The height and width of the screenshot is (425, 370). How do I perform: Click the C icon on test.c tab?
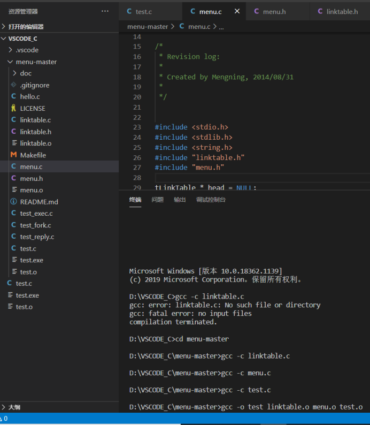(x=129, y=11)
